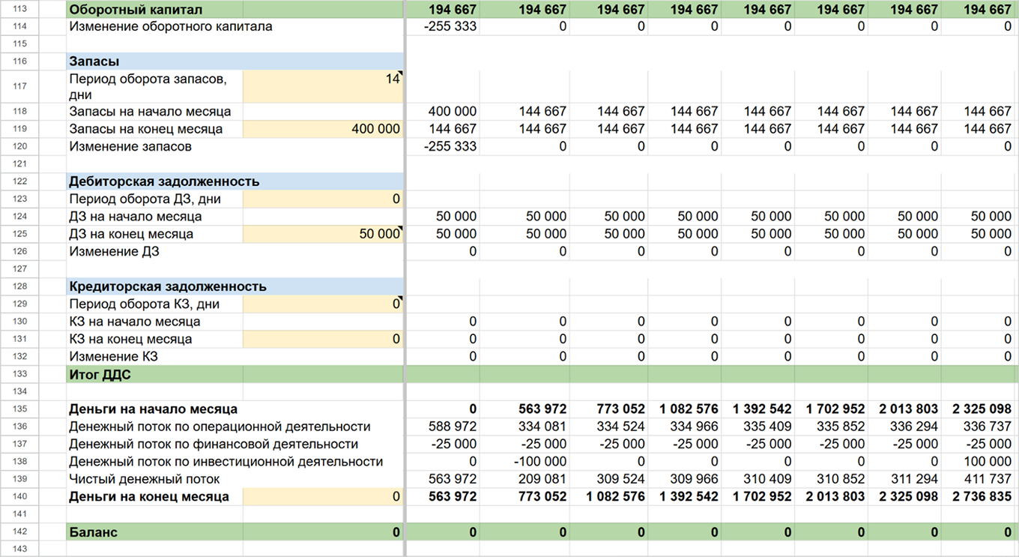Click the 'Оборотный капитал' header cell

pos(235,10)
